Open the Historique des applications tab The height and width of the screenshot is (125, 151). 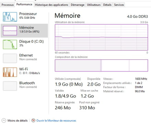point(51,5)
